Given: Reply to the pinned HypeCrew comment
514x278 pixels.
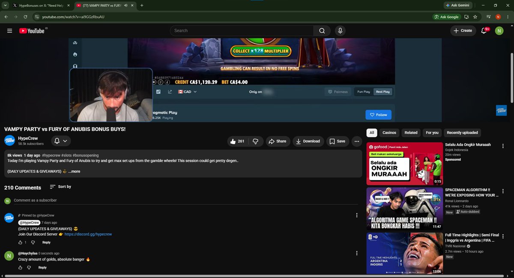Looking at the screenshot, I should (46, 243).
